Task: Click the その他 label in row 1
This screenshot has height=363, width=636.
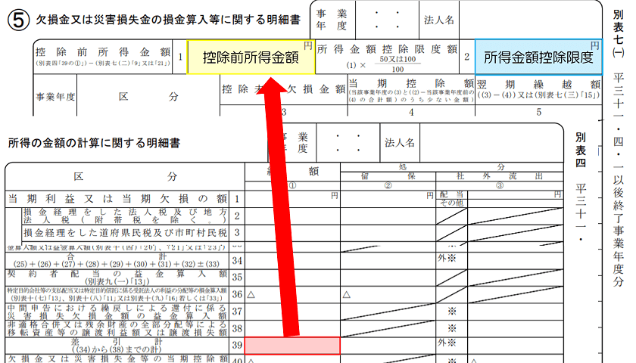Action: coord(452,203)
